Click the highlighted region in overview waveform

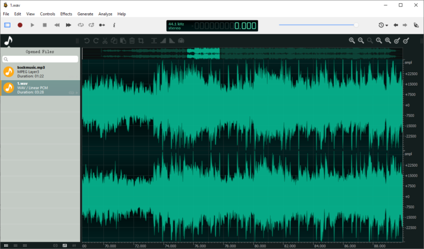point(203,53)
